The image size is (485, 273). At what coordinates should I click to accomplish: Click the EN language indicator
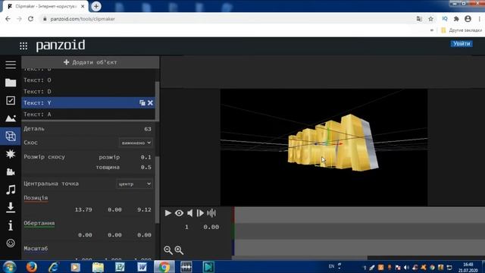331,266
